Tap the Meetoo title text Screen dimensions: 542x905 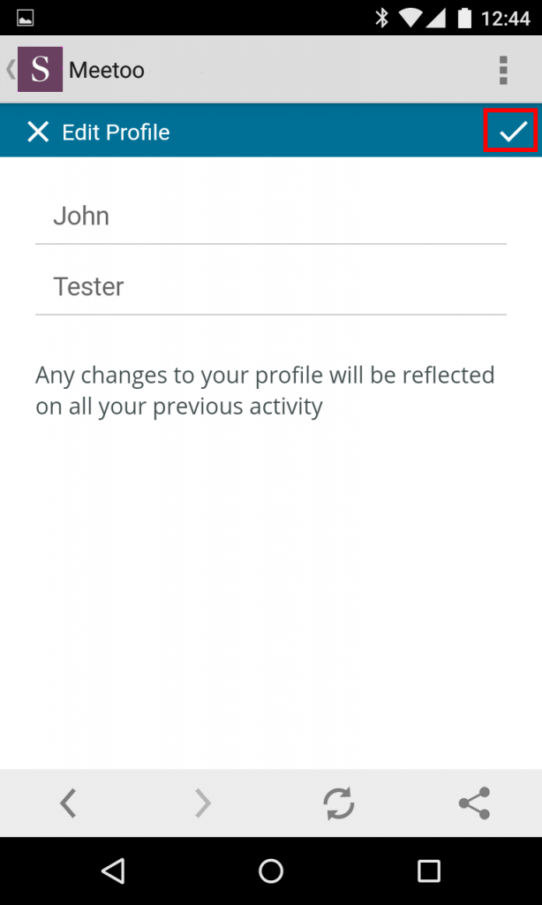click(x=107, y=70)
